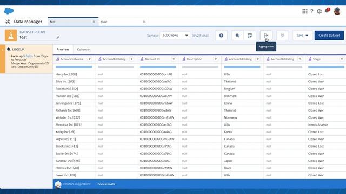Click the 5 Fields link in Lookup step

point(28,56)
